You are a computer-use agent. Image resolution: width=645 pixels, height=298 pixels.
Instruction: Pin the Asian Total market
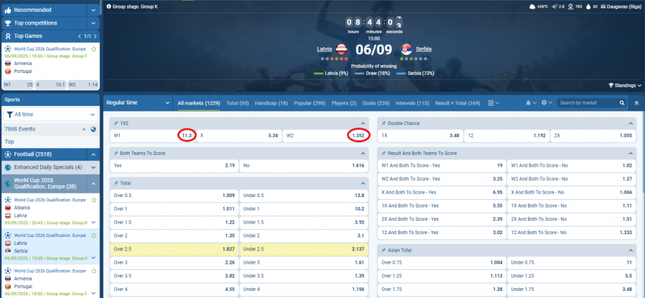click(383, 250)
